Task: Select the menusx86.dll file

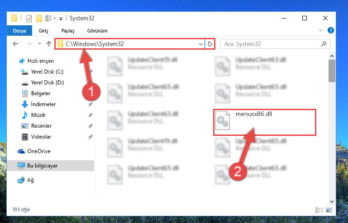Action: point(265,122)
